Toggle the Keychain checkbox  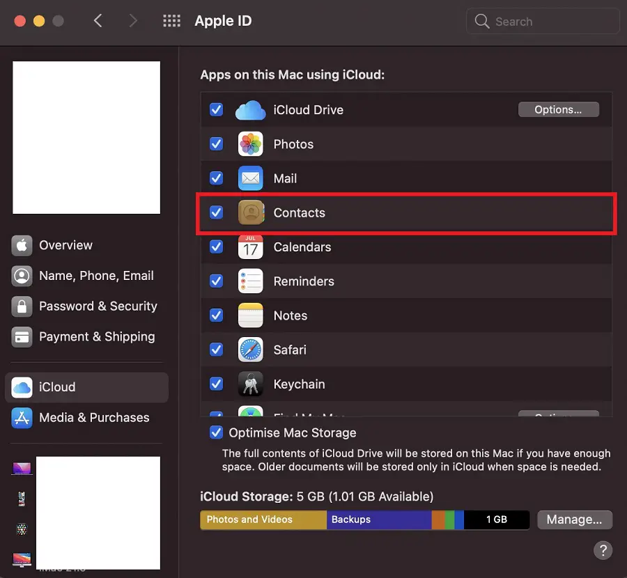pyautogui.click(x=217, y=384)
